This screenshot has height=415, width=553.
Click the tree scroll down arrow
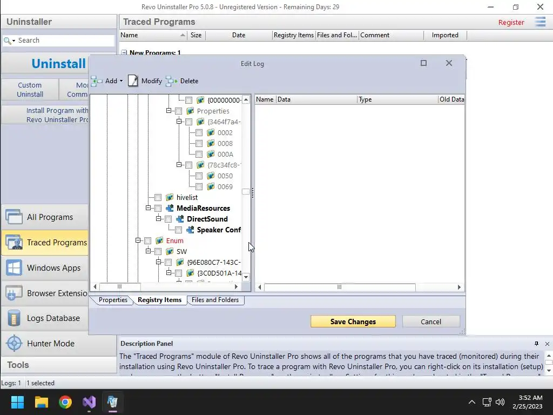click(x=246, y=277)
